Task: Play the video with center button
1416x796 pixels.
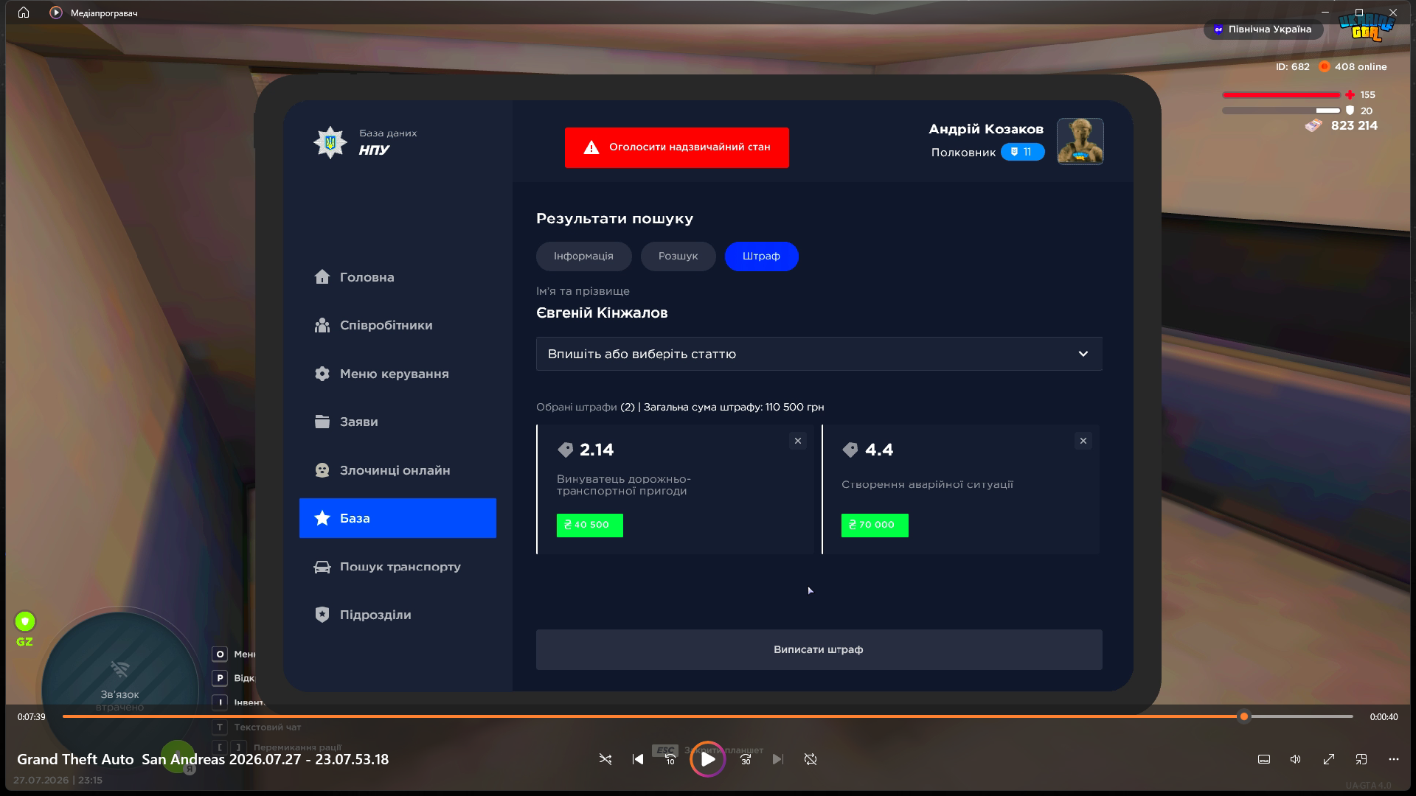Action: 707,759
